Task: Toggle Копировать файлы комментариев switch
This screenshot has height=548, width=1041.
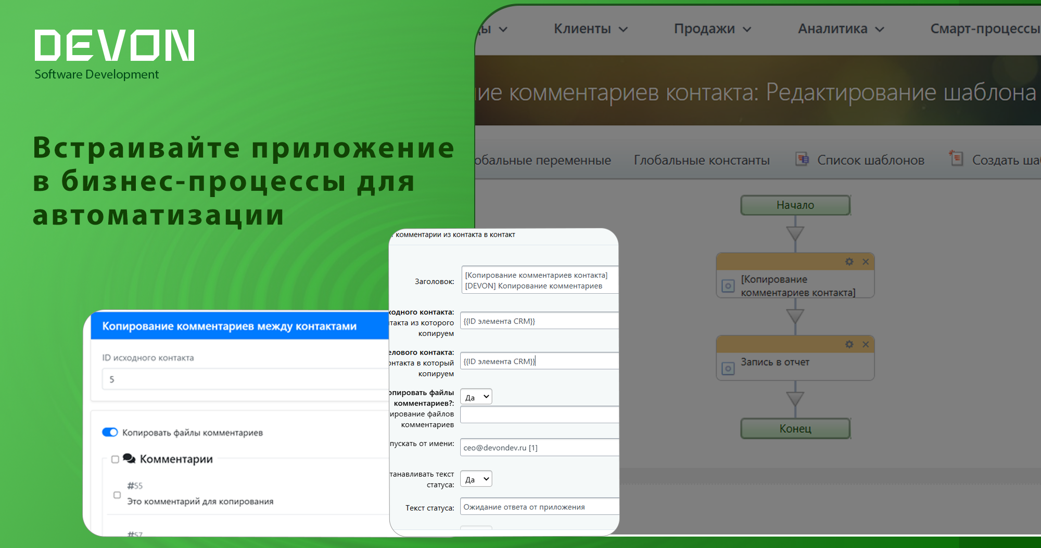Action: tap(110, 433)
